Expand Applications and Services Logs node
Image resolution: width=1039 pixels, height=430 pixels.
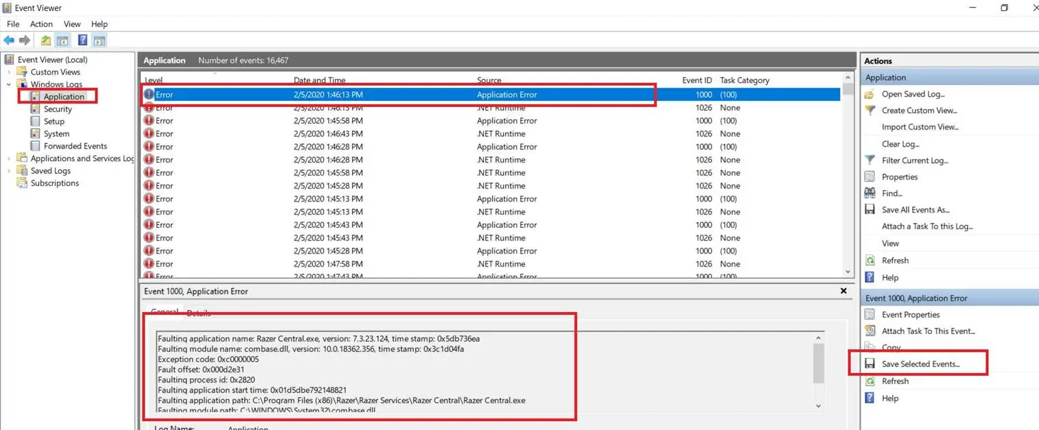pyautogui.click(x=9, y=158)
